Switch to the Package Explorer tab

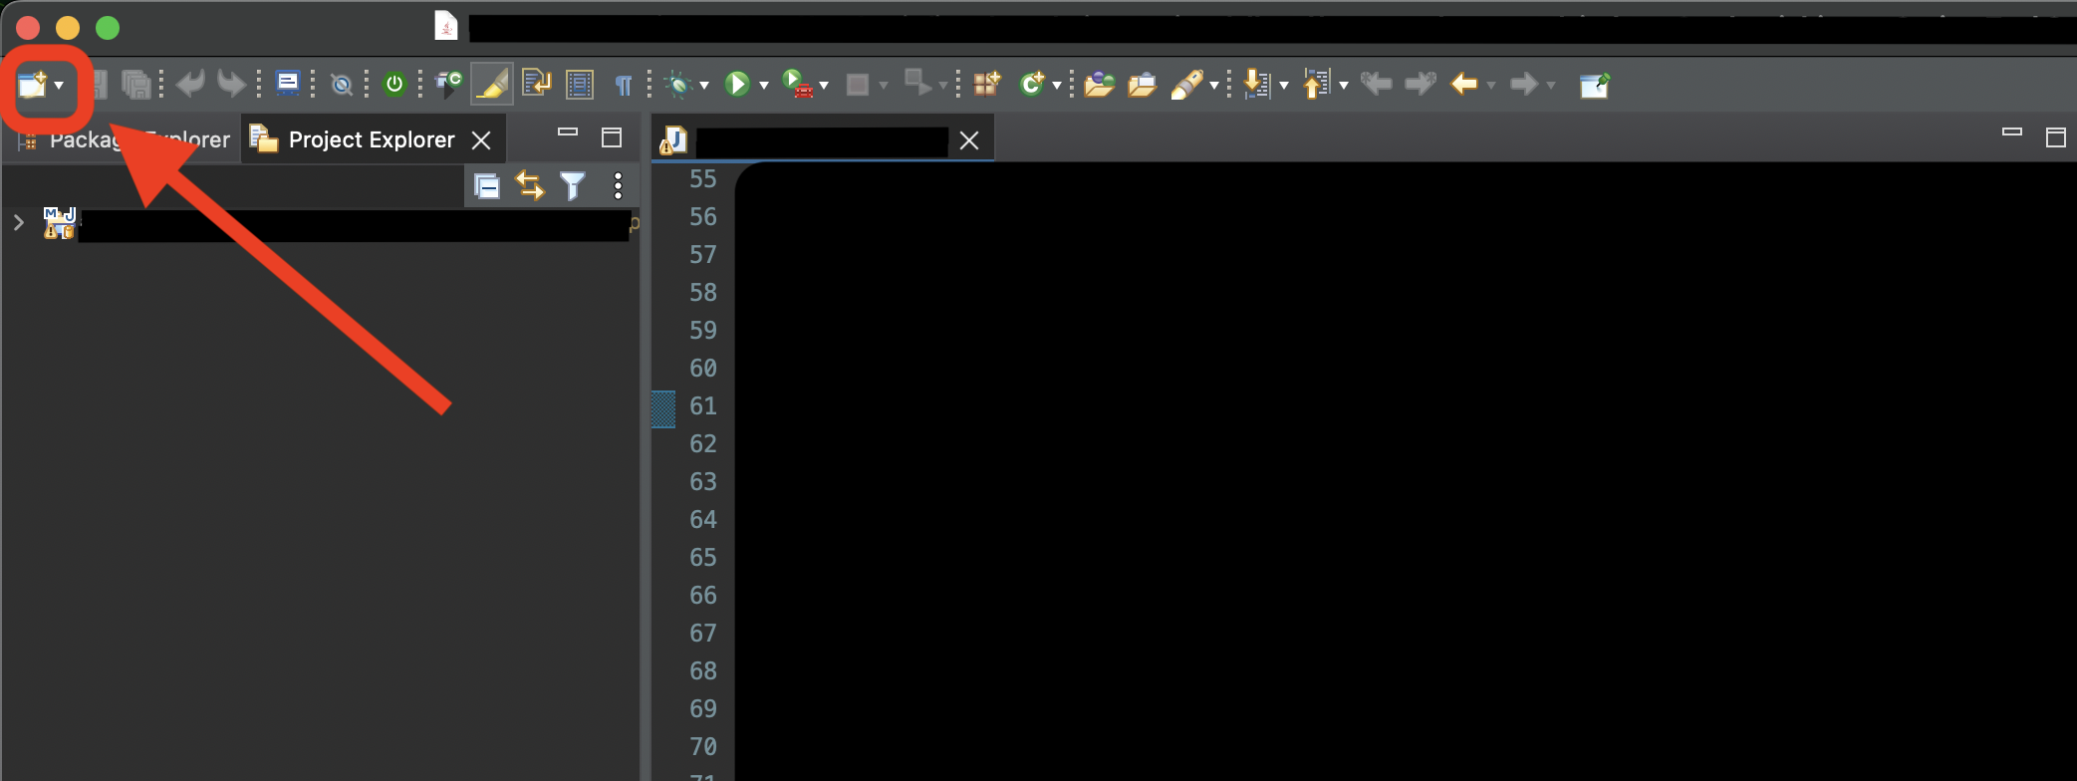(x=125, y=139)
